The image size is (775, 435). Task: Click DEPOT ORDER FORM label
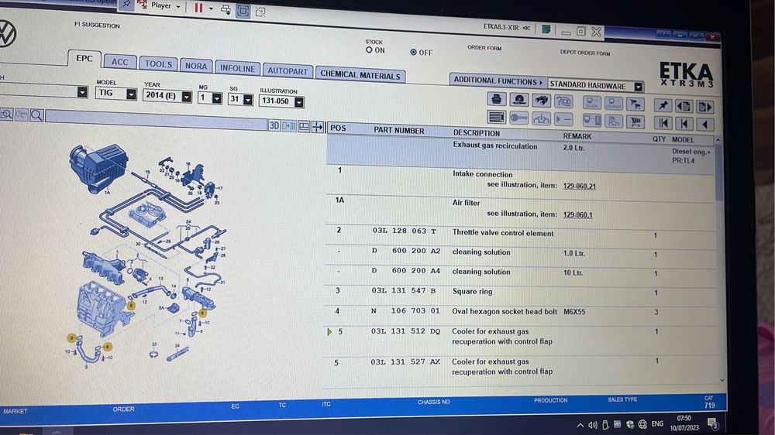tap(585, 53)
